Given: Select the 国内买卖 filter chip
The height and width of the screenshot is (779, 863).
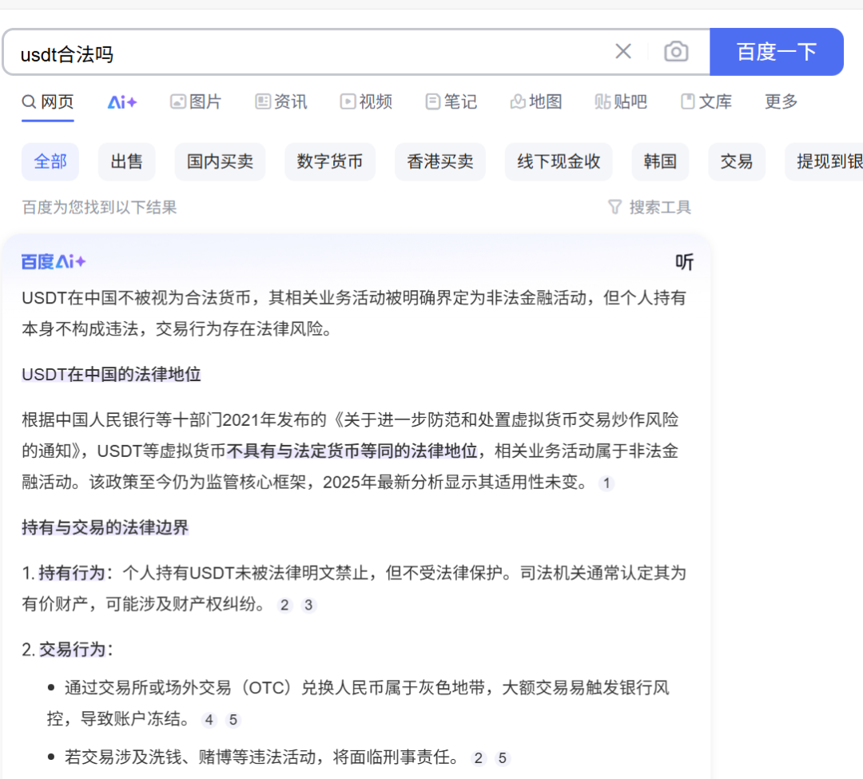Looking at the screenshot, I should pos(220,161).
